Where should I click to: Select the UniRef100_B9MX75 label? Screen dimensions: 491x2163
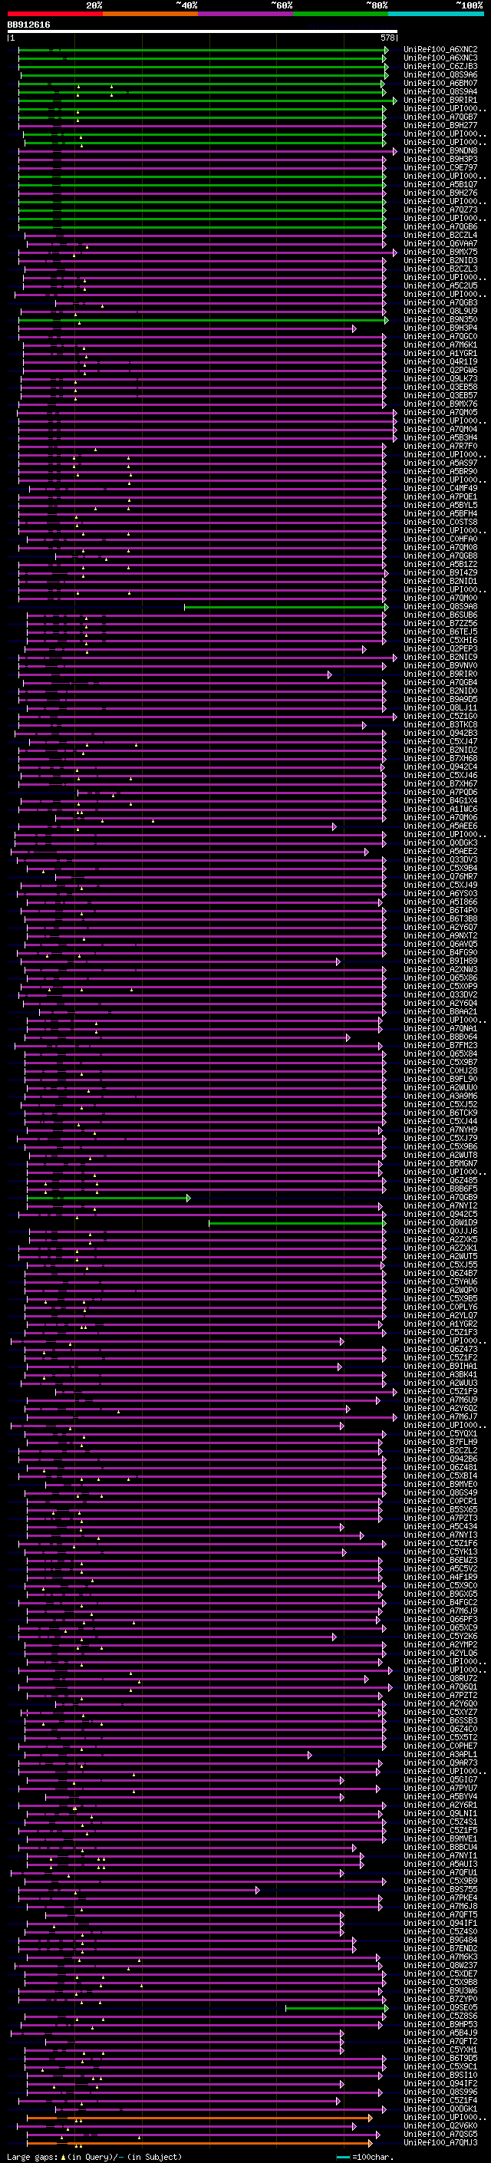coord(440,252)
